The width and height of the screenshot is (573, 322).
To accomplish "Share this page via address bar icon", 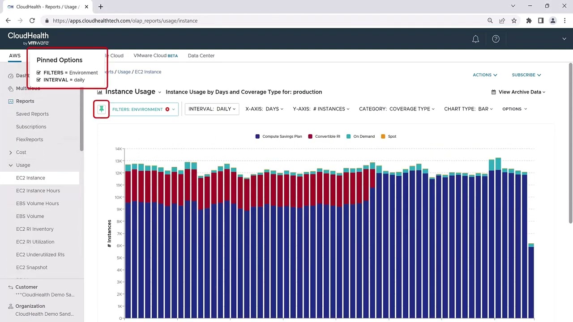I will click(502, 21).
